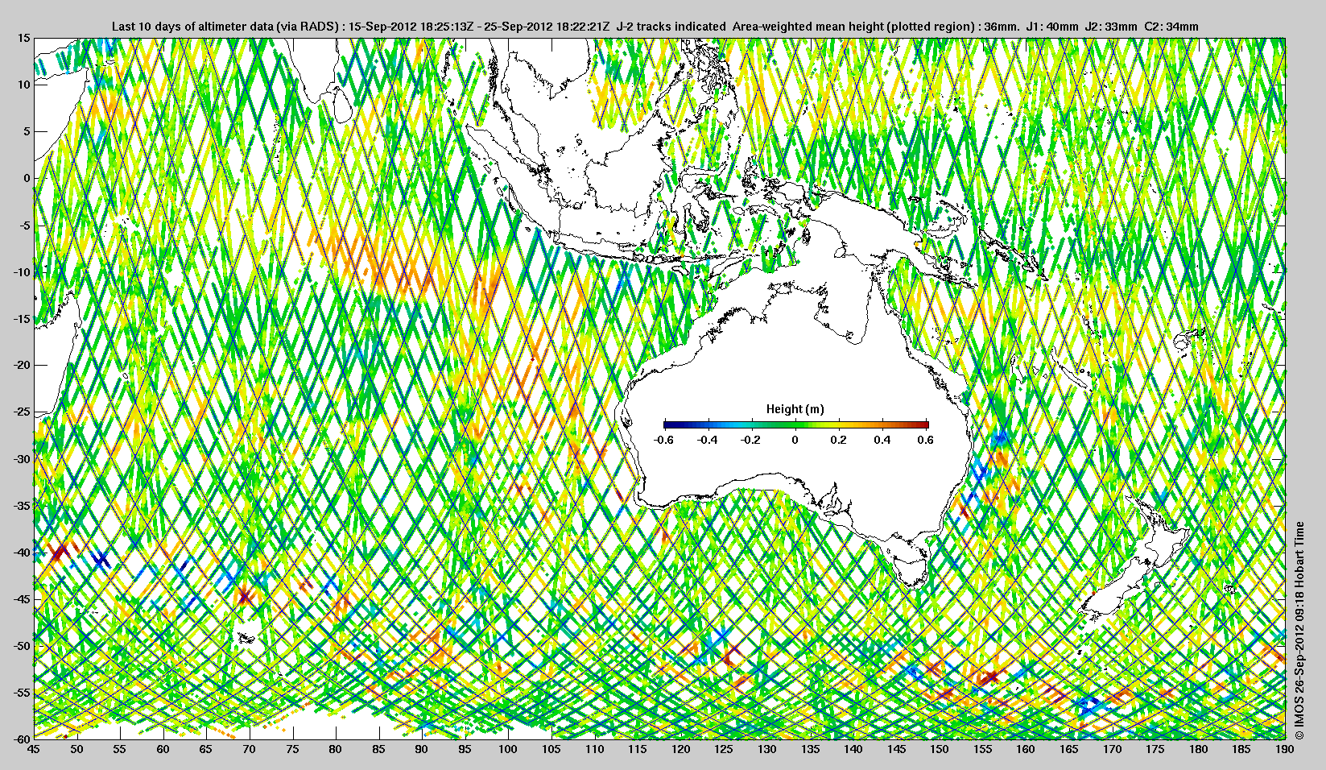Click latitude tick label '-40'
The width and height of the screenshot is (1326, 770).
(21, 553)
